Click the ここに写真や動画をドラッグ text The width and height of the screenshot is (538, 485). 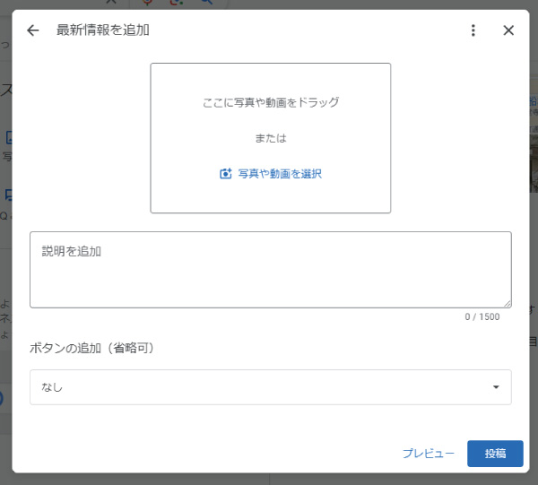270,102
